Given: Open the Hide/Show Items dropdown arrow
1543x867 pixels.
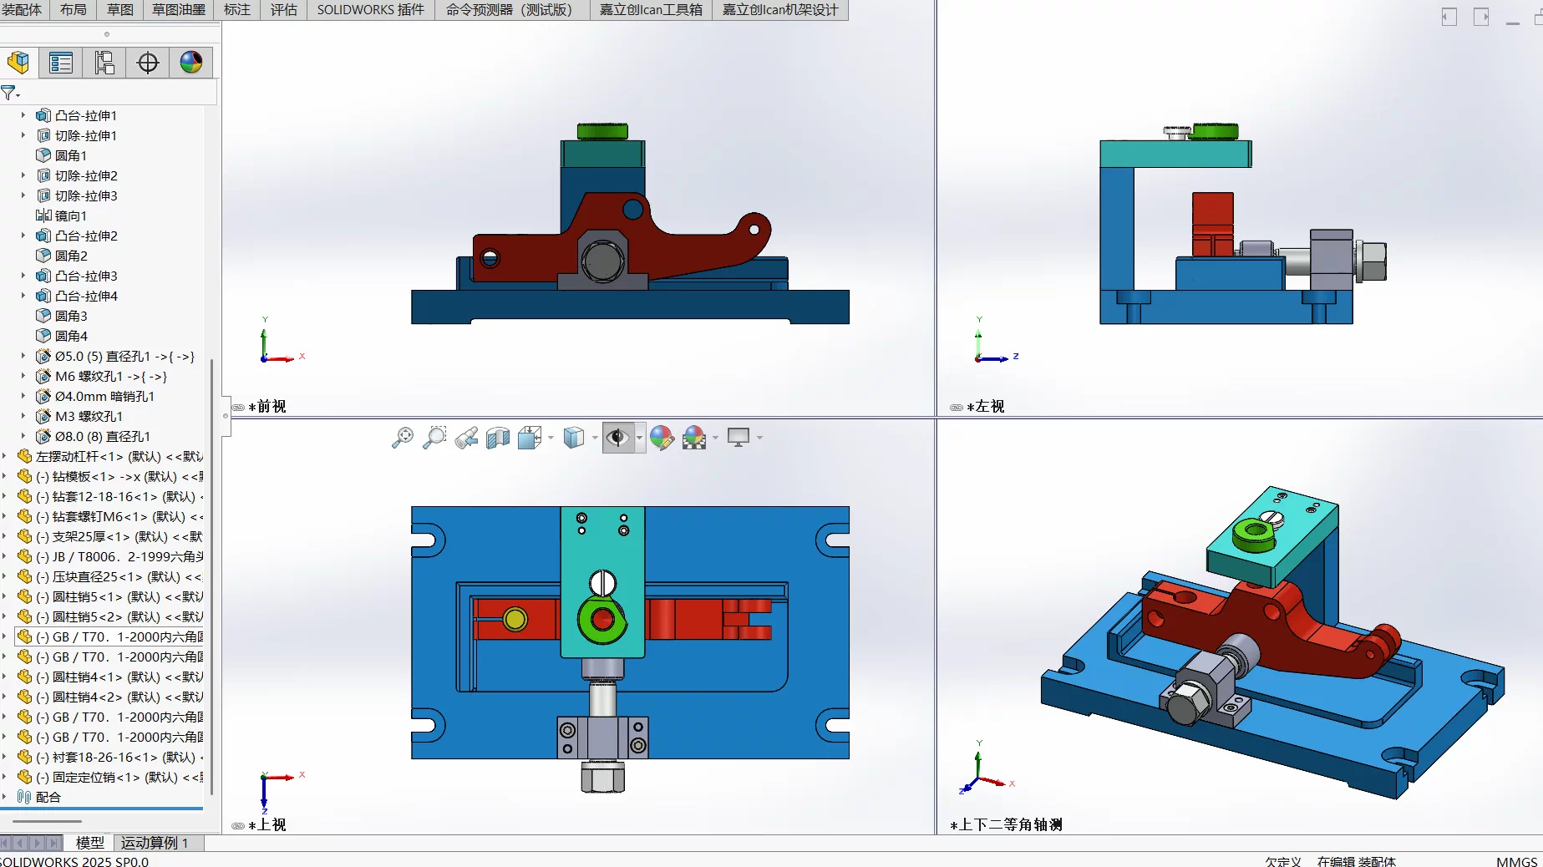Looking at the screenshot, I should point(639,438).
